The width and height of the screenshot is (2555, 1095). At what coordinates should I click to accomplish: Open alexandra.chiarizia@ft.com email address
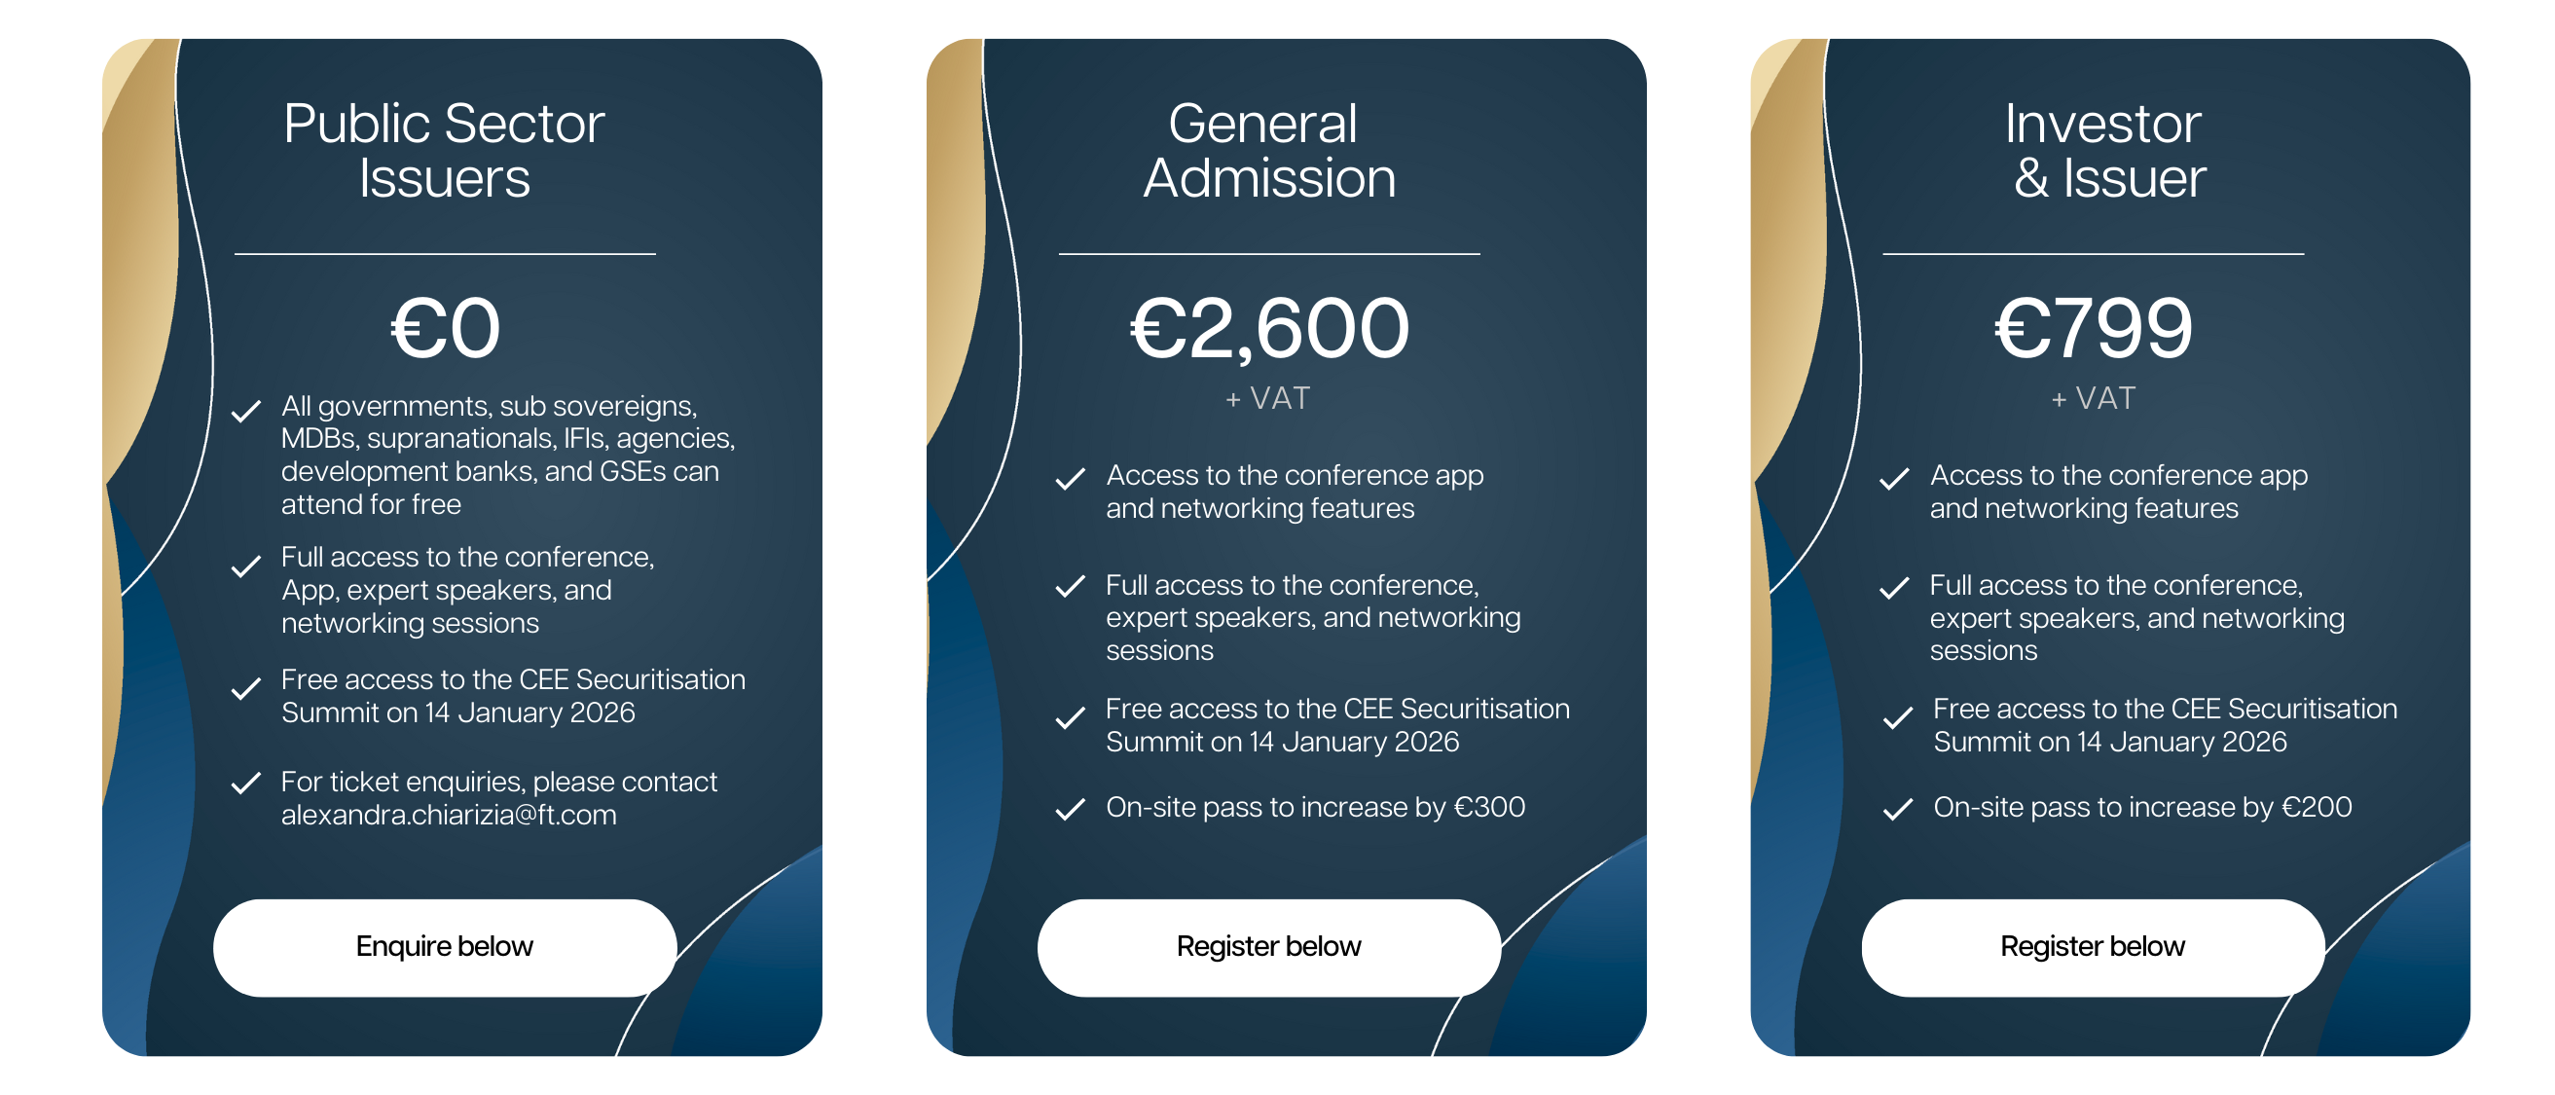point(449,815)
